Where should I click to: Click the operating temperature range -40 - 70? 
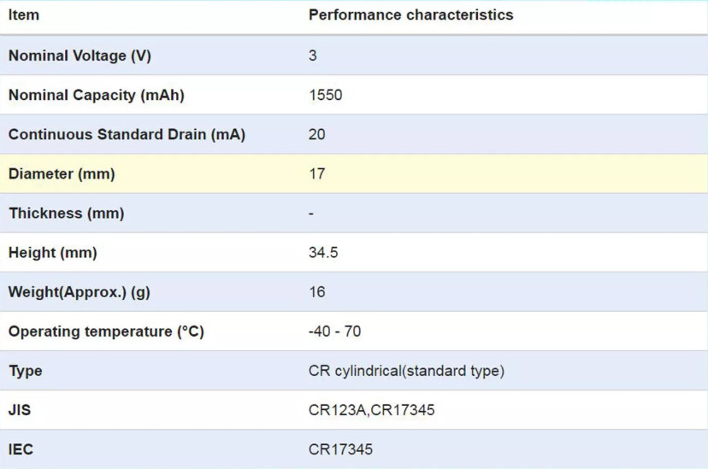[334, 331]
